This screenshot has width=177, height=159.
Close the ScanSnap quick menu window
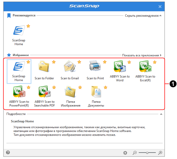[160, 6]
